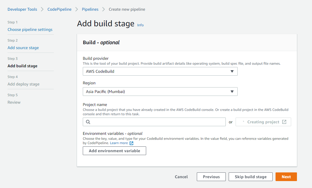The width and height of the screenshot is (312, 188).
Task: Open the AWS CodeBuild provider dropdown
Action: click(160, 71)
